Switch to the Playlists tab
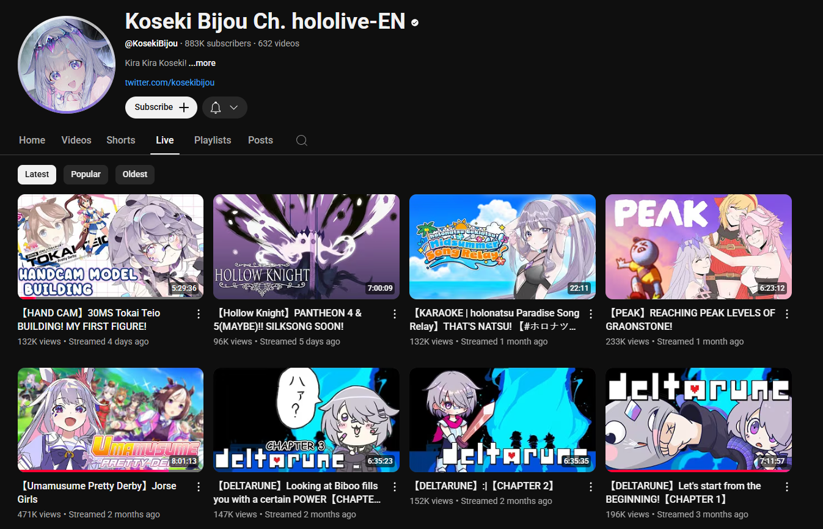The image size is (823, 529). point(213,140)
